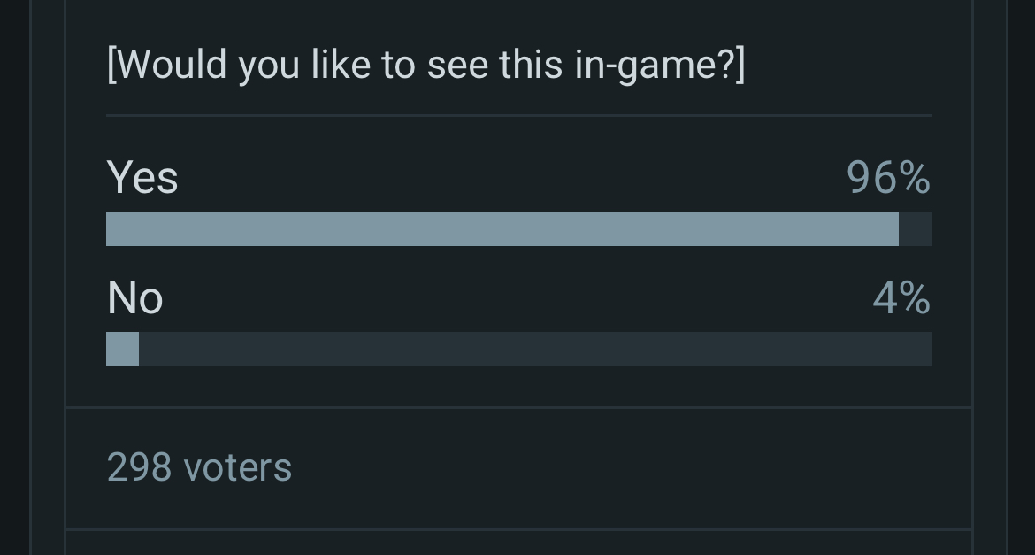Click the filled part of the Yes bar

coord(502,228)
